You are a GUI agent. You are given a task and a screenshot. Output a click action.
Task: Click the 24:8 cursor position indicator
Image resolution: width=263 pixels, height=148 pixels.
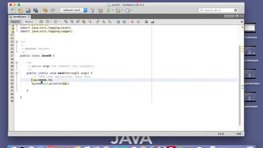click(x=221, y=134)
